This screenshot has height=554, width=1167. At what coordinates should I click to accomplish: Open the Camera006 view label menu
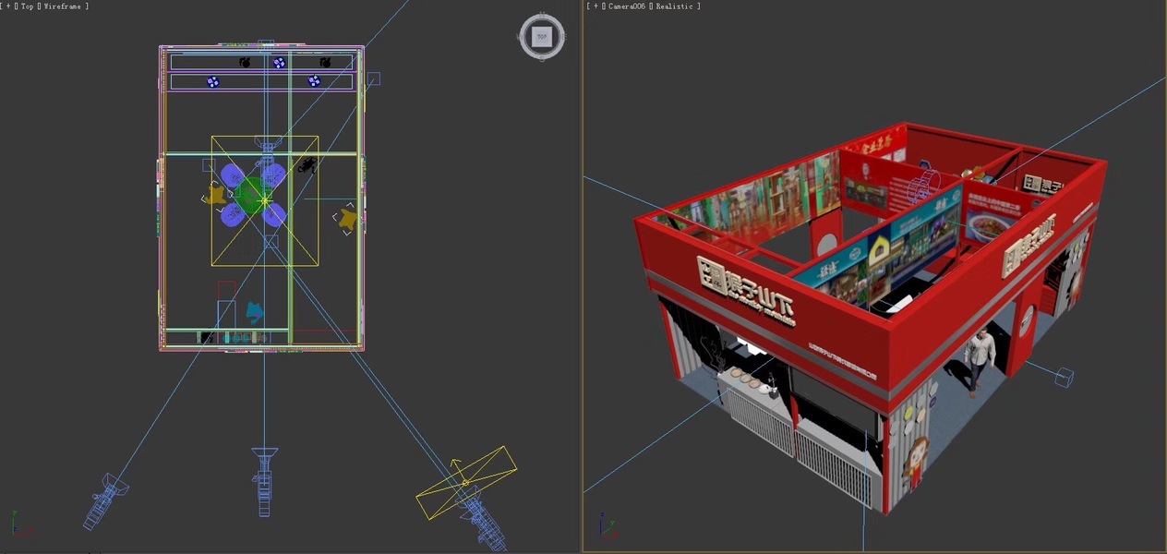(x=626, y=6)
